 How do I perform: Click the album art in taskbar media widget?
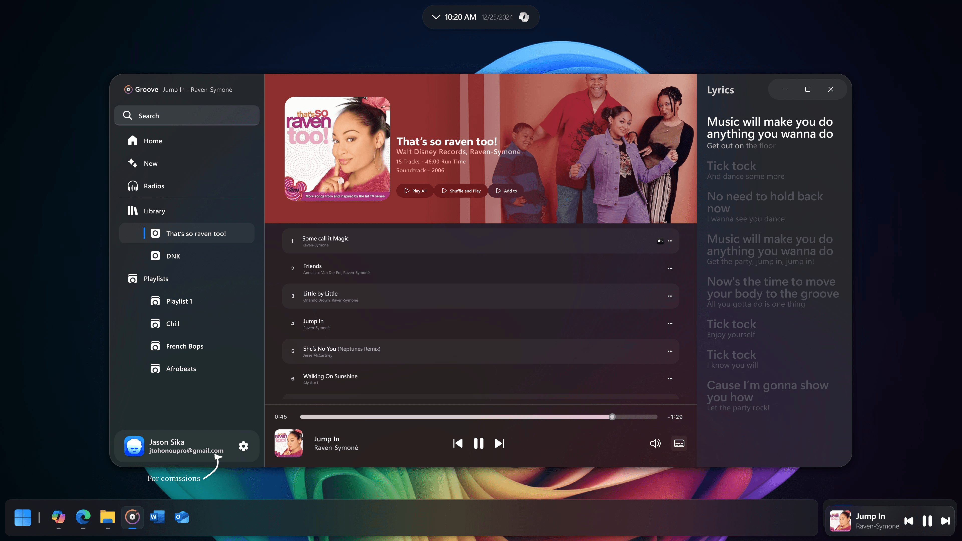pyautogui.click(x=840, y=520)
